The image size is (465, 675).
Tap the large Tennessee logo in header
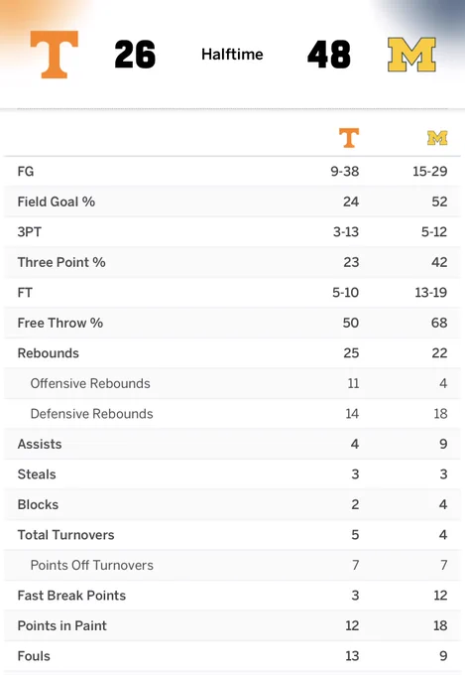pyautogui.click(x=55, y=55)
